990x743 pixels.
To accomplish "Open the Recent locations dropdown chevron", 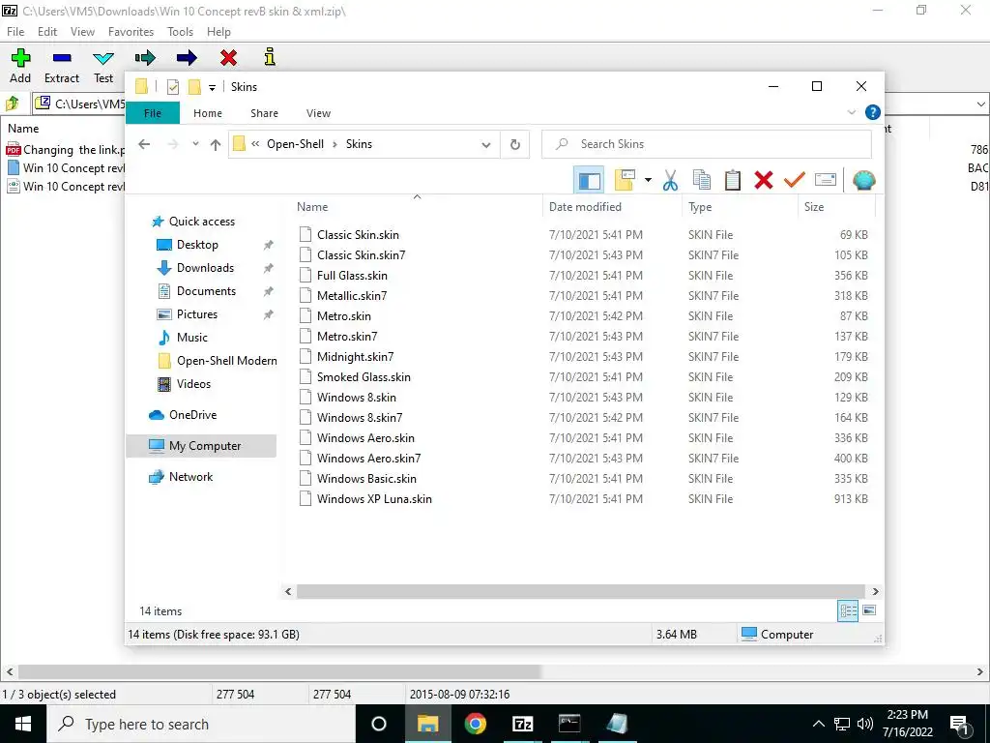I will tap(195, 144).
